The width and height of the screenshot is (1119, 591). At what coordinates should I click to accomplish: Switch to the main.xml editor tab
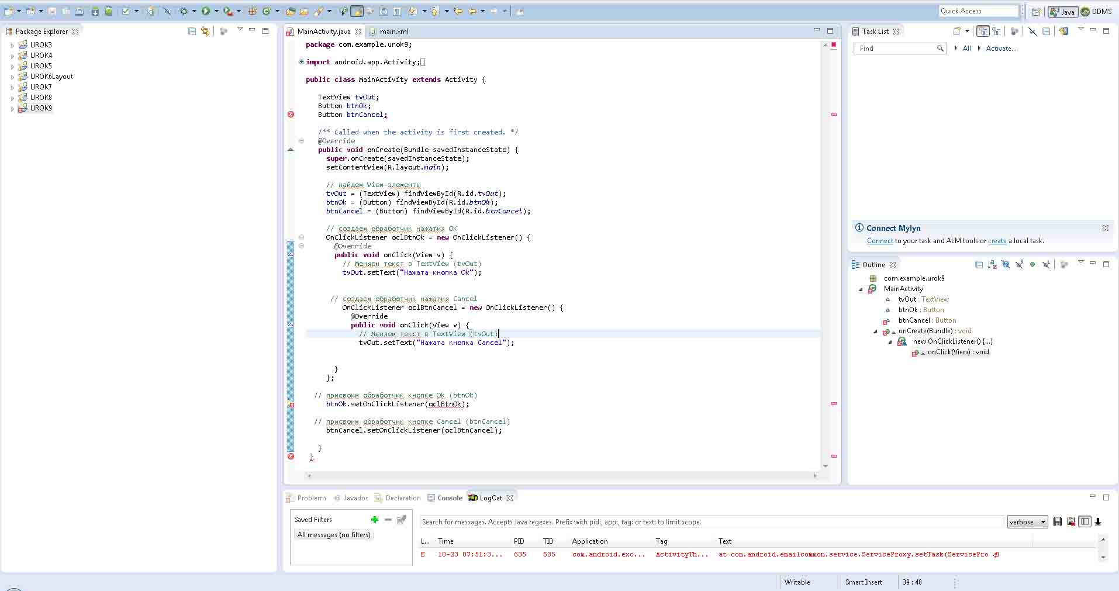pos(393,32)
